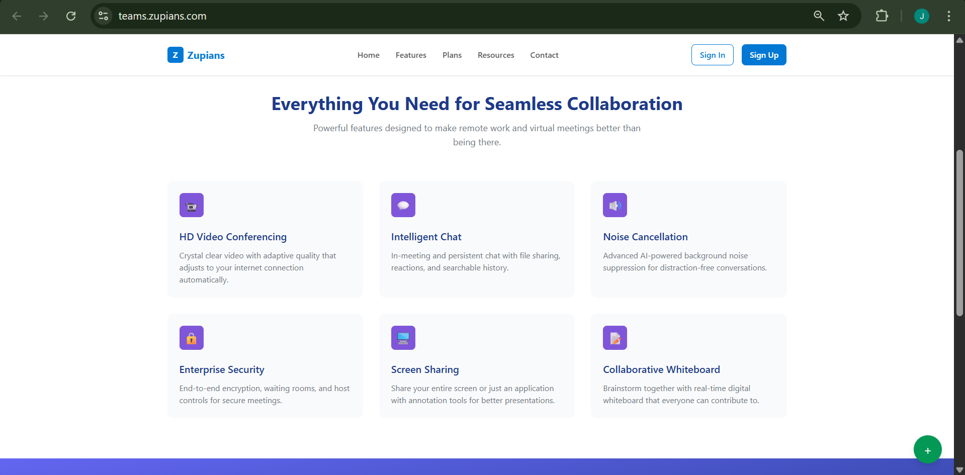The width and height of the screenshot is (965, 475).
Task: Go to the Plans navigation link
Action: pos(452,55)
